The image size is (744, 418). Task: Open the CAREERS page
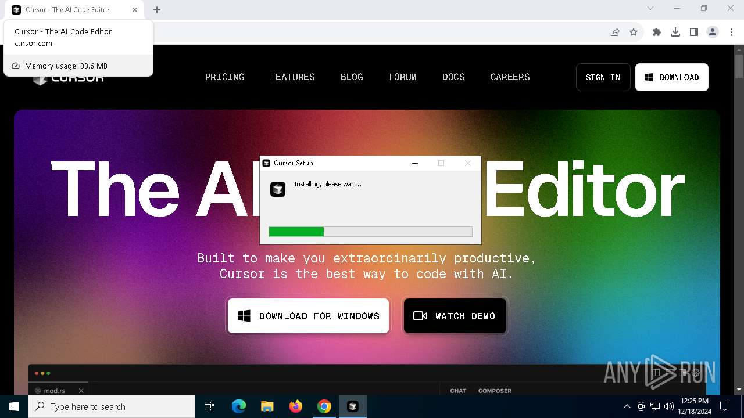(510, 77)
